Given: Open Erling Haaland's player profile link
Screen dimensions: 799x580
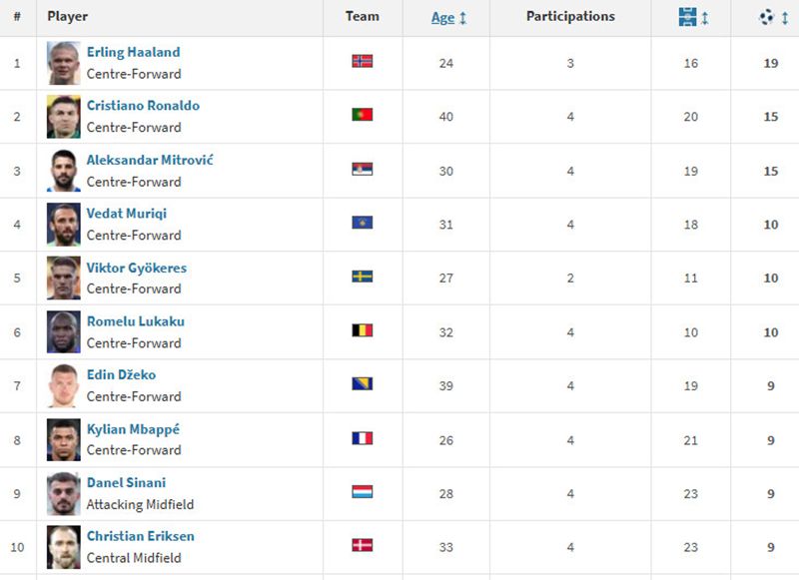Looking at the screenshot, I should point(134,52).
